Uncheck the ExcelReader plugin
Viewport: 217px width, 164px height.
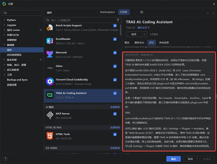pyautogui.click(x=115, y=39)
